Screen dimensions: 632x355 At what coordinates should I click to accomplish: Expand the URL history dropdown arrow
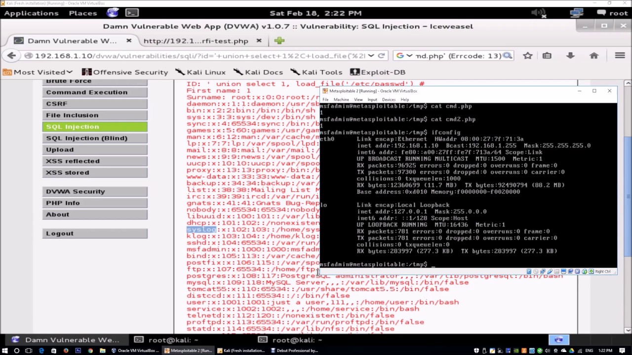371,56
